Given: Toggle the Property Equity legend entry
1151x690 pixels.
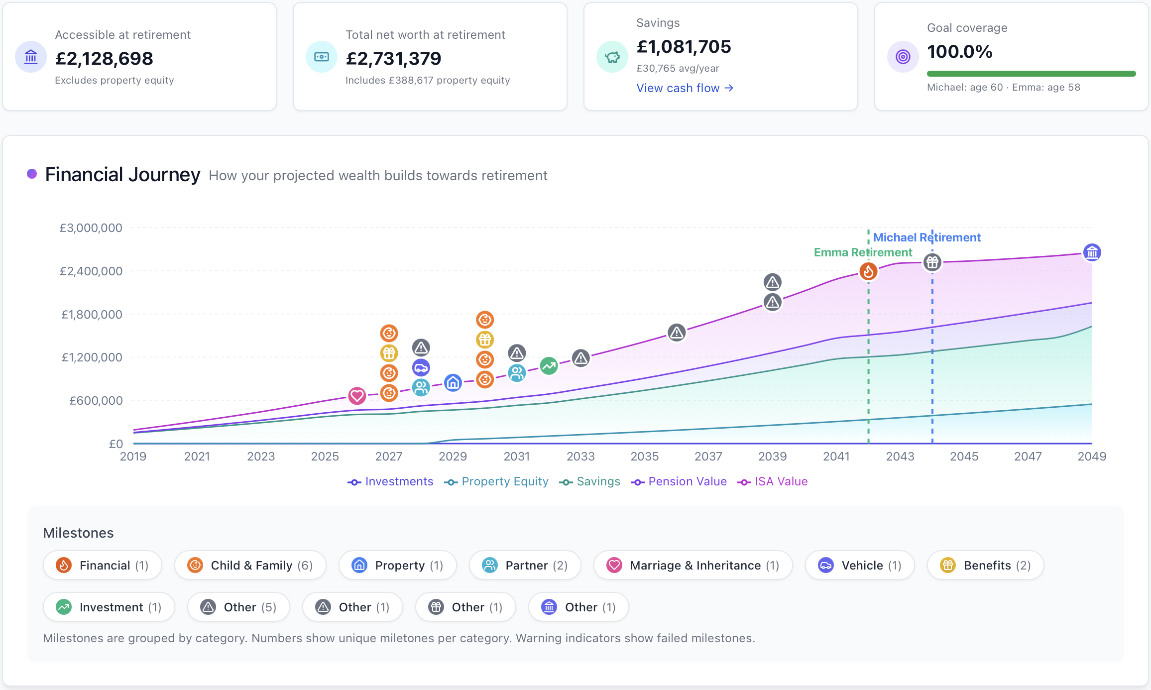Looking at the screenshot, I should coord(496,481).
